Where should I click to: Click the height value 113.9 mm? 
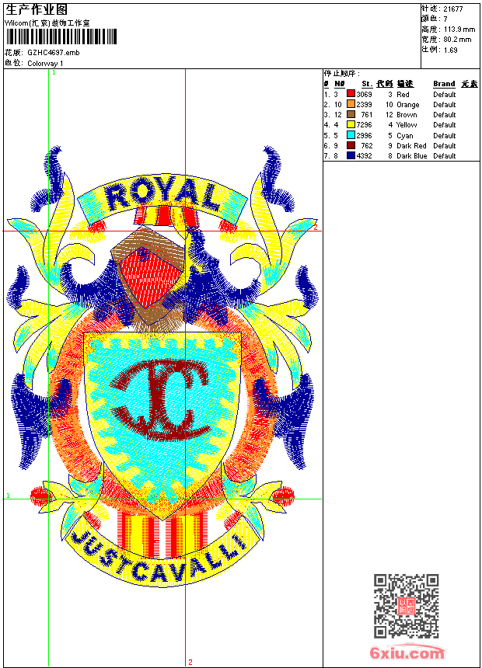click(x=459, y=30)
